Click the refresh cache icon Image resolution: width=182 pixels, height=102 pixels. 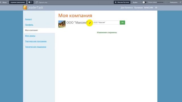pos(37,2)
